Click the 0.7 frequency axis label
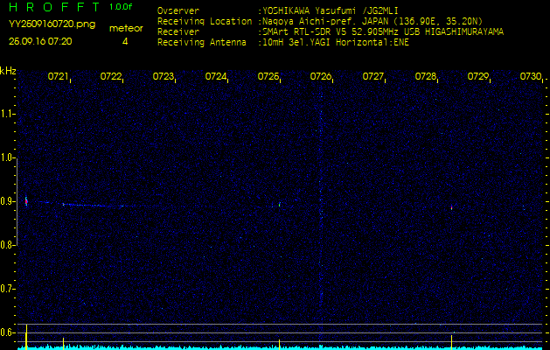Image resolution: width=550 pixels, height=350 pixels. pyautogui.click(x=7, y=289)
